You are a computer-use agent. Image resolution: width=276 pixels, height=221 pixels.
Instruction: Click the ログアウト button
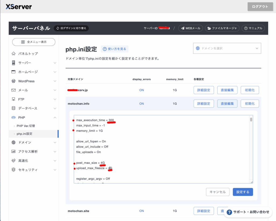(260, 7)
